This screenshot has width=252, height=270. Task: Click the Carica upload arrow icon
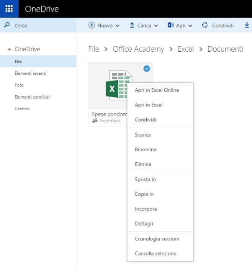click(x=132, y=25)
